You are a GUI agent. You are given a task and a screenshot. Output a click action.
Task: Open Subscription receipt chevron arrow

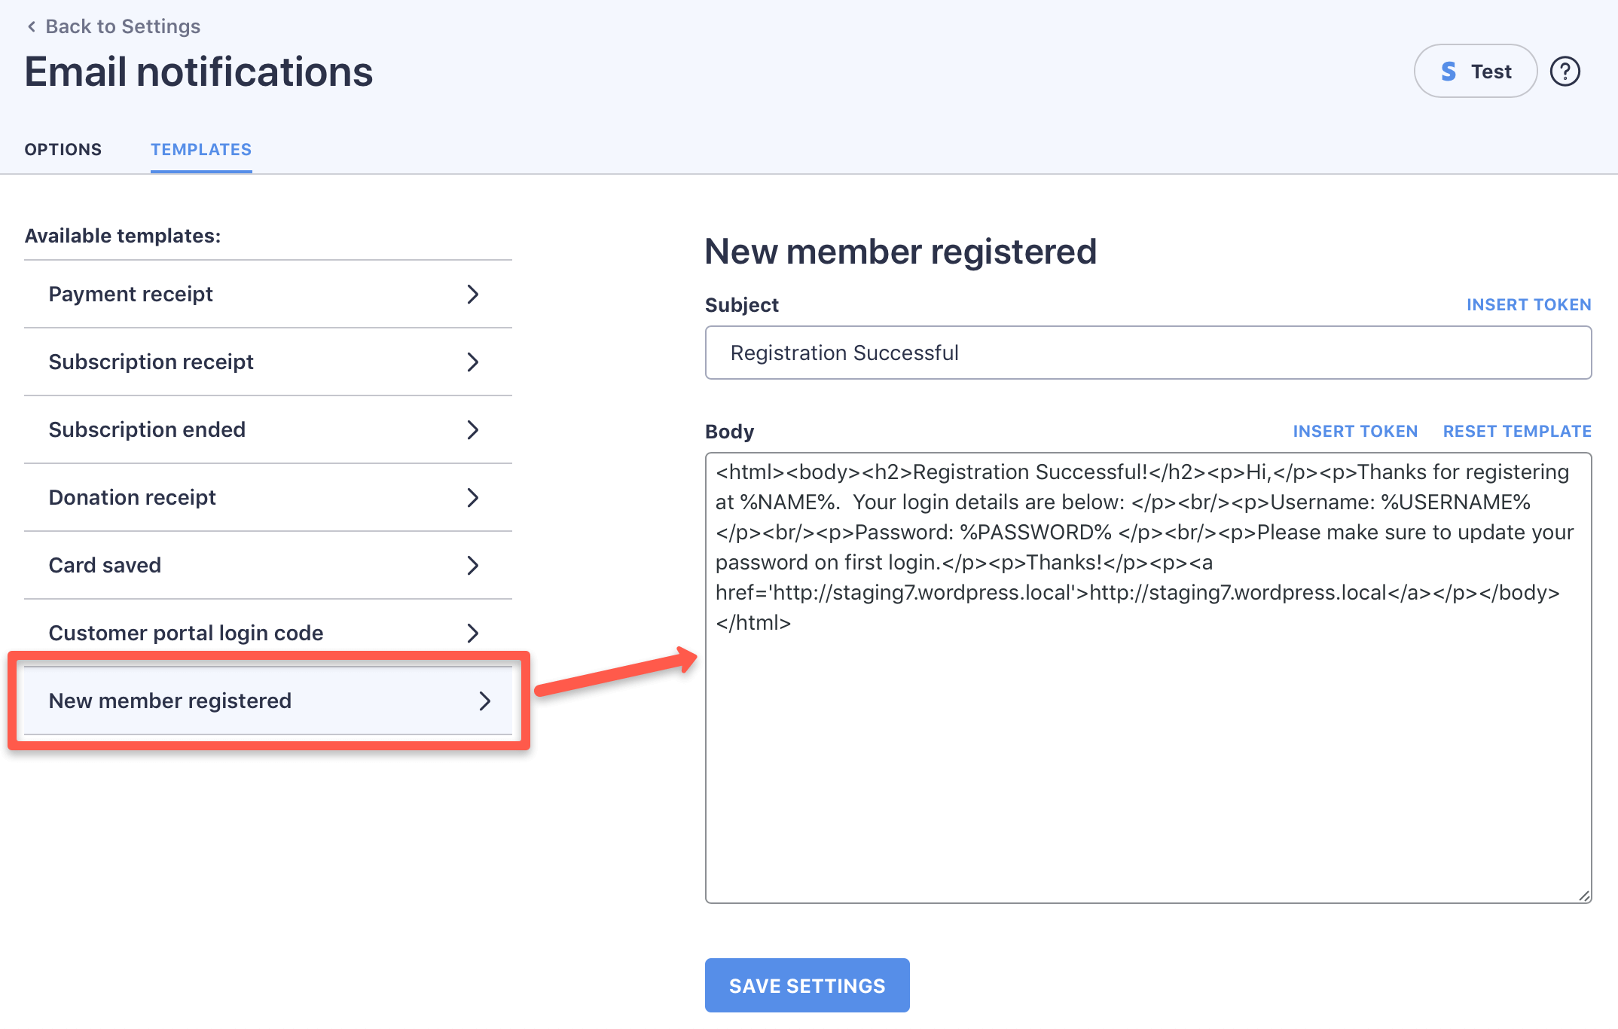(x=472, y=362)
